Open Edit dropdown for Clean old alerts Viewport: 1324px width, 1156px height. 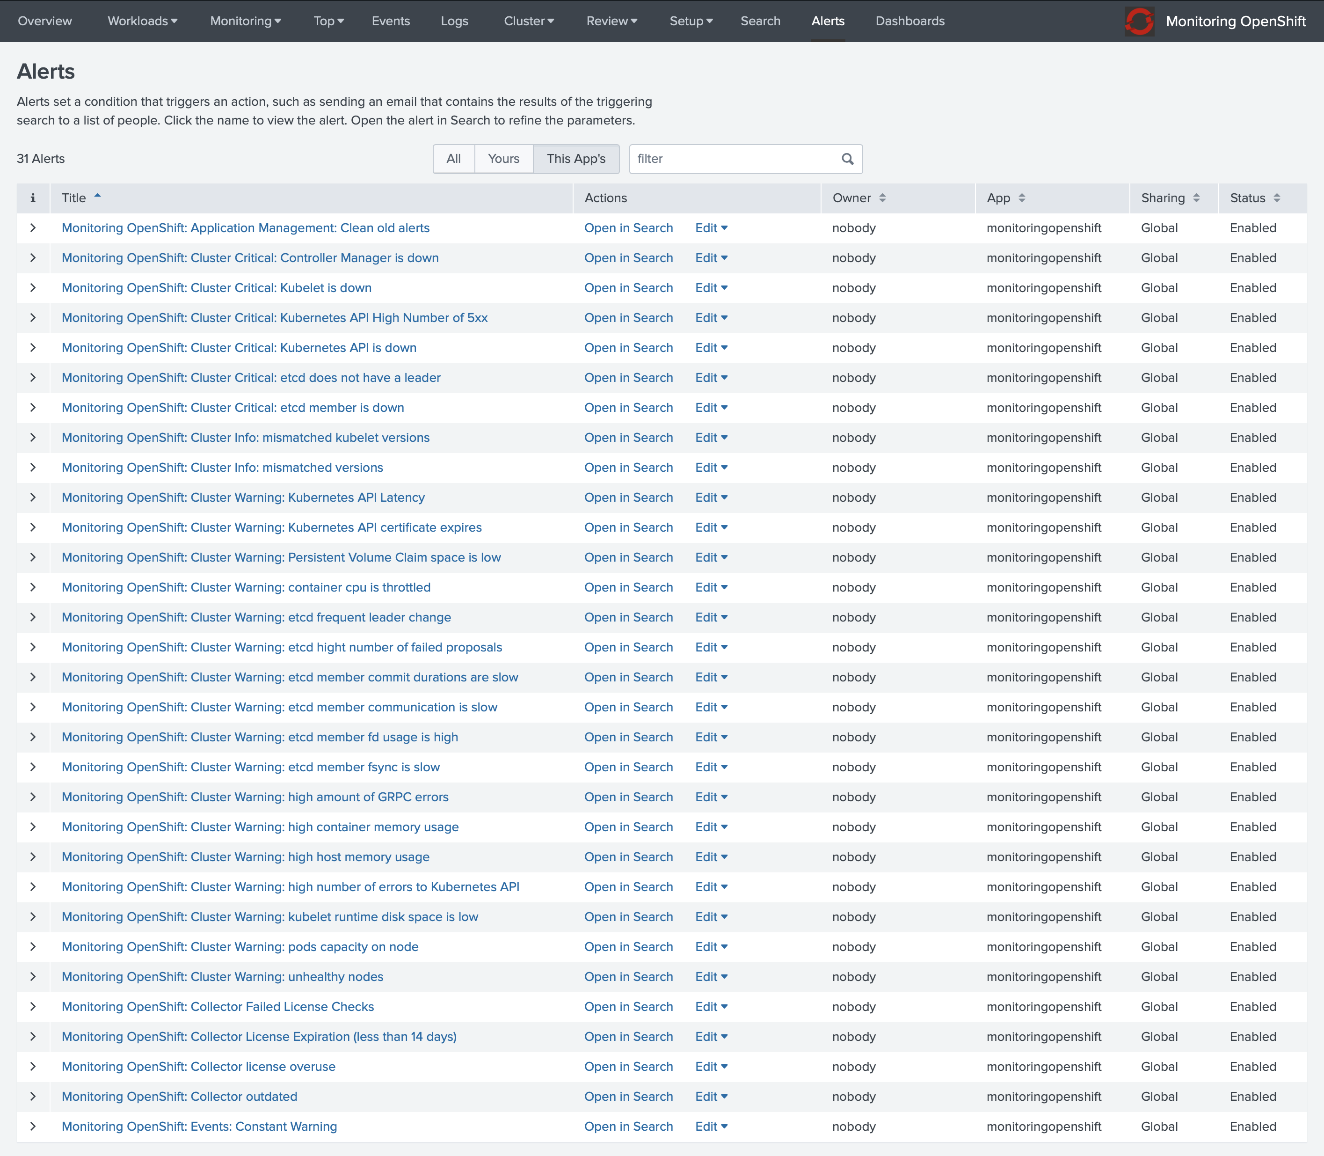pyautogui.click(x=711, y=228)
